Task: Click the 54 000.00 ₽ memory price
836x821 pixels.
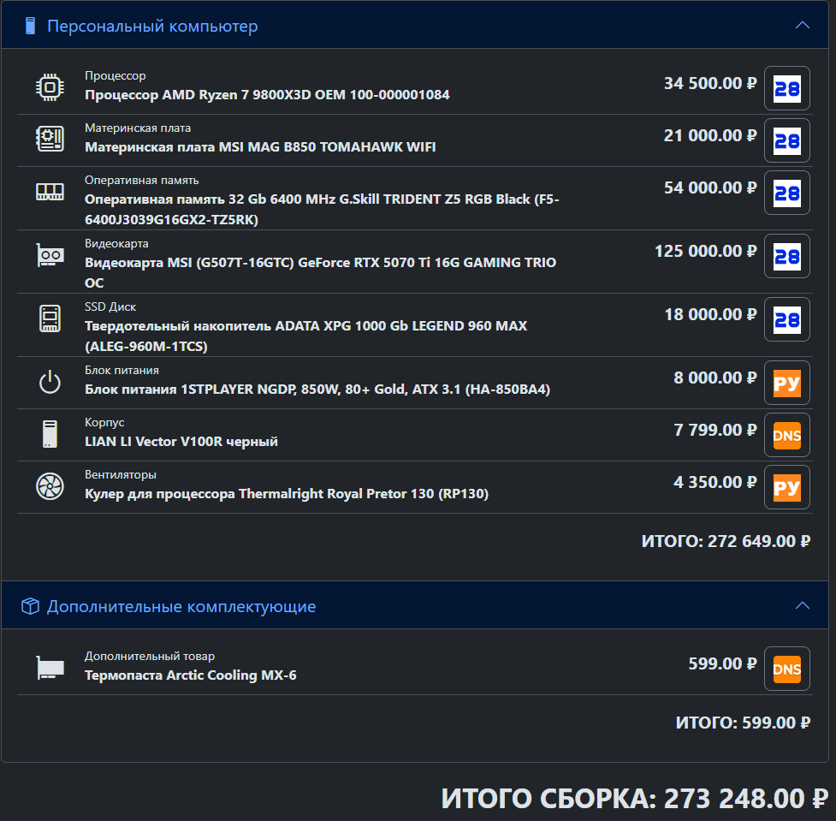Action: 710,187
